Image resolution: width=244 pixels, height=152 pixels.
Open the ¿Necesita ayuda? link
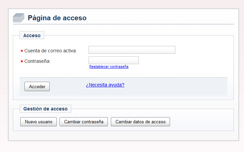tap(105, 85)
